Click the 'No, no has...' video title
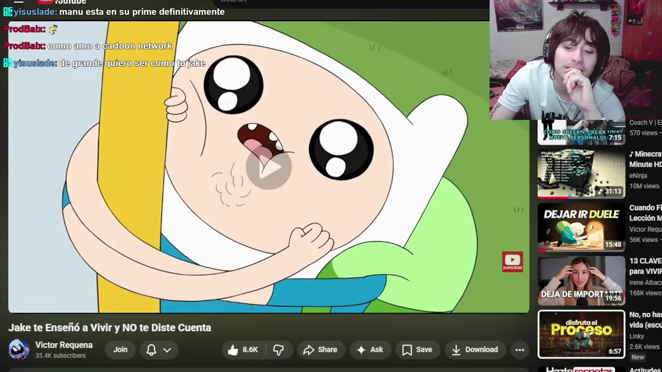Image resolution: width=662 pixels, height=372 pixels. click(x=645, y=319)
